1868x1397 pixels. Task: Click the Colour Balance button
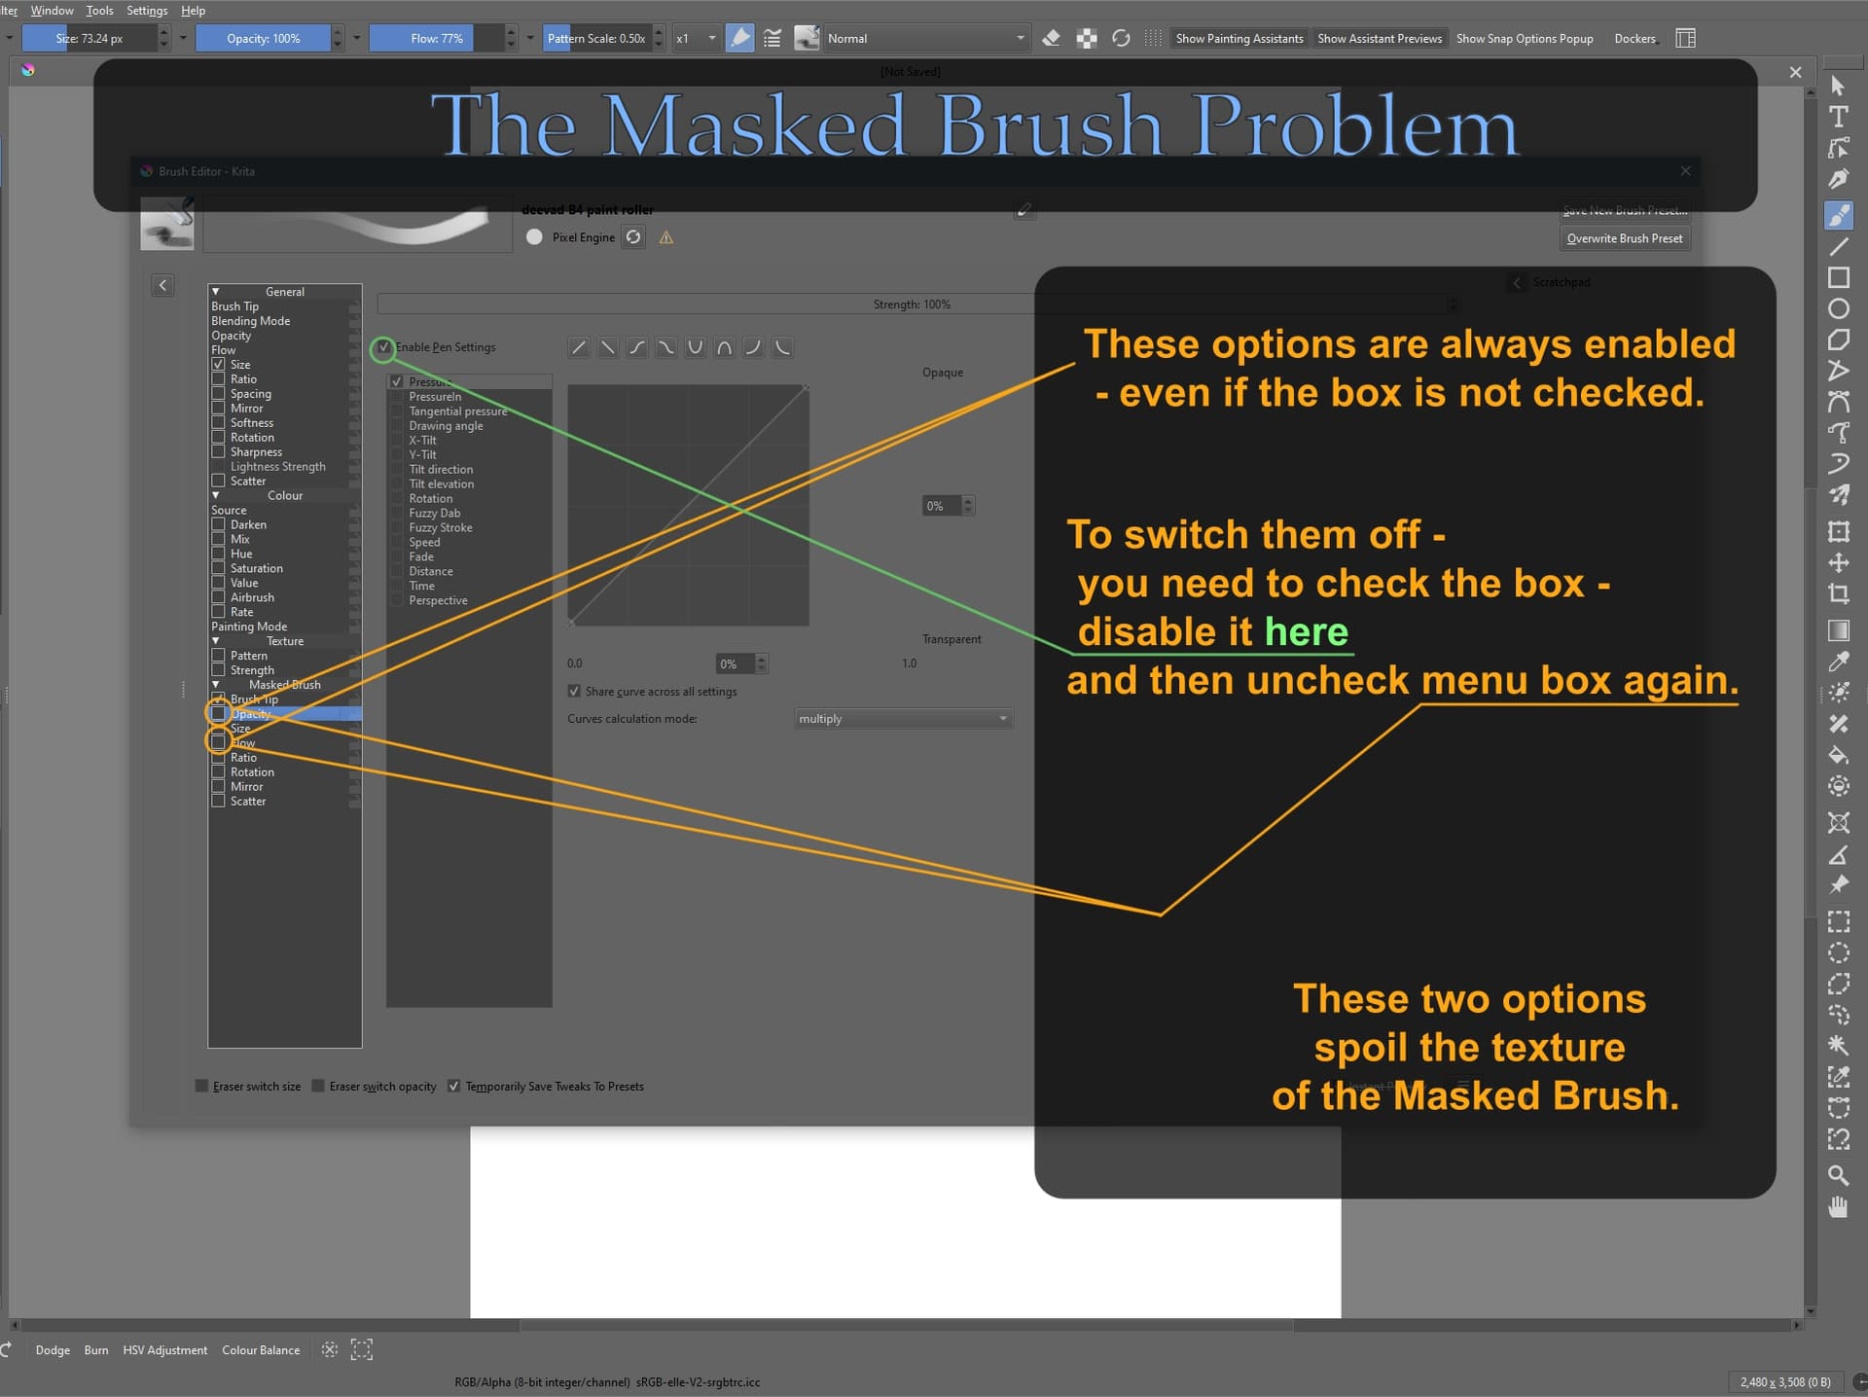pos(261,1349)
